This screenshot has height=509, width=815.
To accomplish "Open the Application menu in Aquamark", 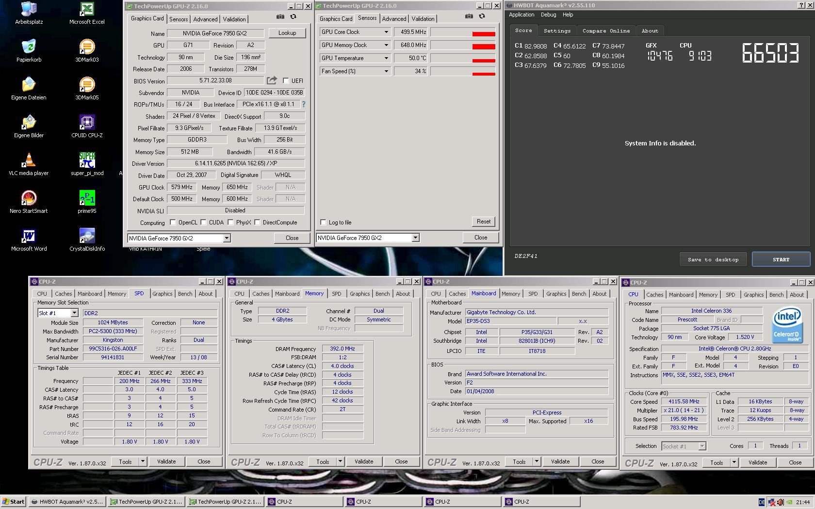I will click(x=522, y=15).
